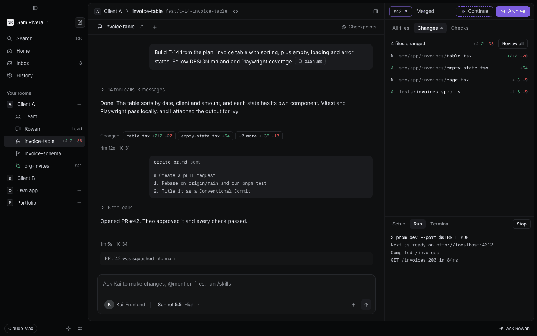537x336 pixels.
Task: Open the table.tsx changed file chip
Action: coord(149,136)
